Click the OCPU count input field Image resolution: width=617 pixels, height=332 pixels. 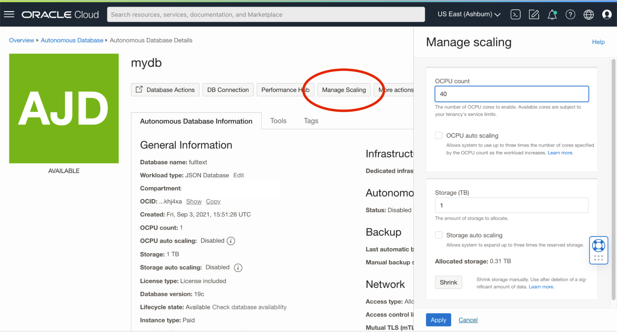[511, 94]
